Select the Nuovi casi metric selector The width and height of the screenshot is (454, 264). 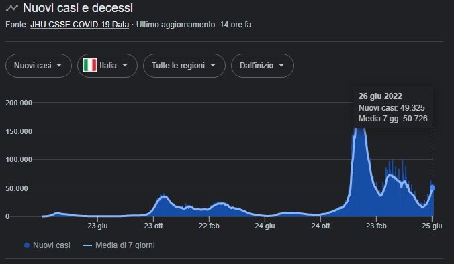(x=38, y=66)
